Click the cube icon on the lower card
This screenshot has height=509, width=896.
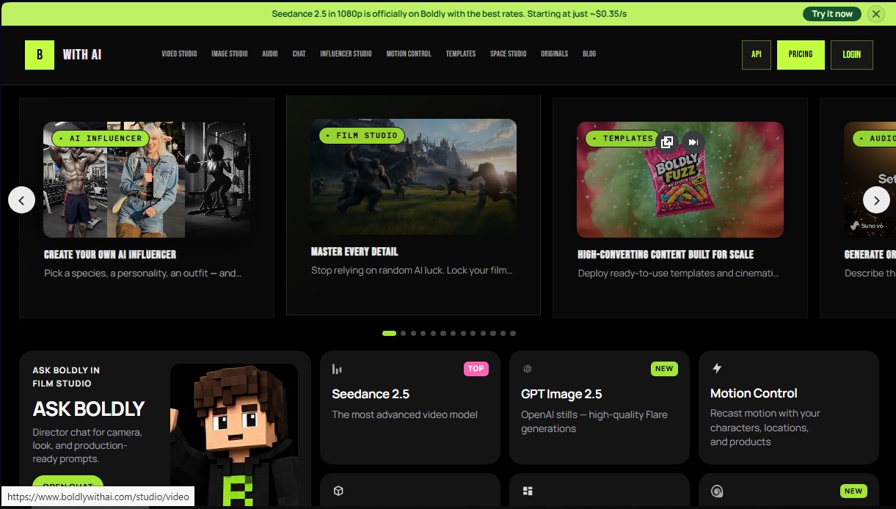click(338, 491)
